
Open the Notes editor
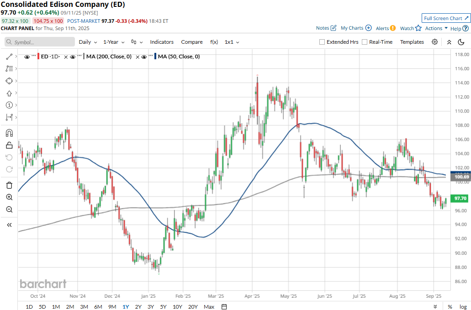(326, 28)
